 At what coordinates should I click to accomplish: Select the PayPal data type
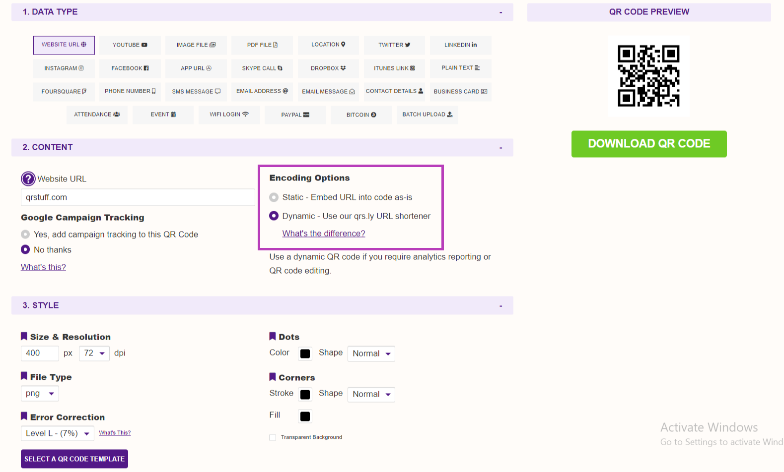pyautogui.click(x=295, y=115)
